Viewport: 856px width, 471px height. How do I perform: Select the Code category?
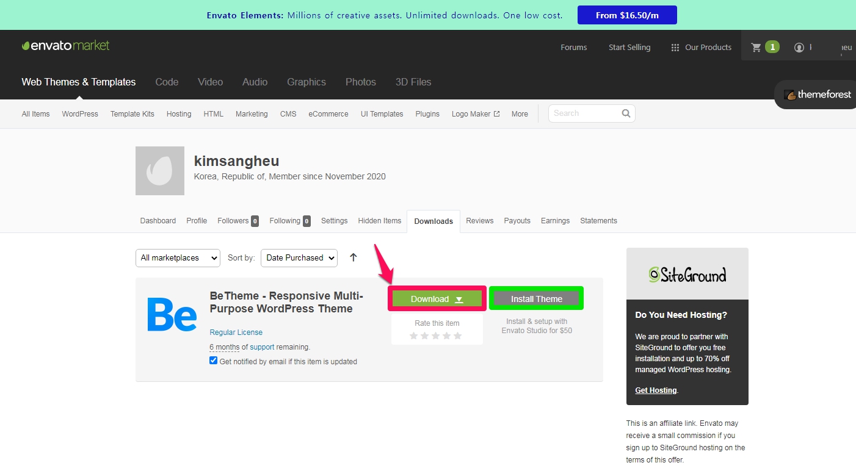pyautogui.click(x=167, y=82)
